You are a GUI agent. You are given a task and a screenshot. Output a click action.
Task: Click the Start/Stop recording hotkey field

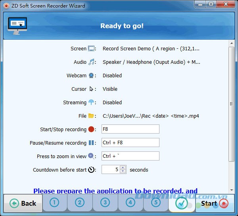(130, 129)
